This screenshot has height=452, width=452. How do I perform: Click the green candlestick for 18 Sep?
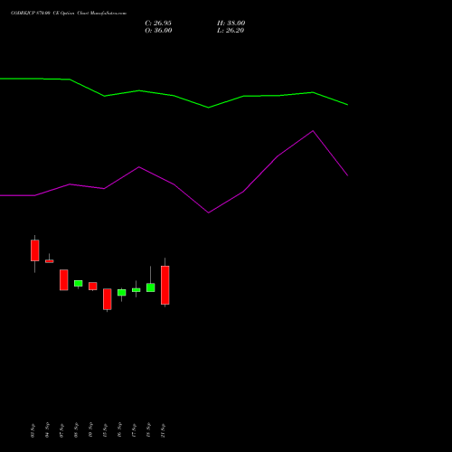(151, 287)
